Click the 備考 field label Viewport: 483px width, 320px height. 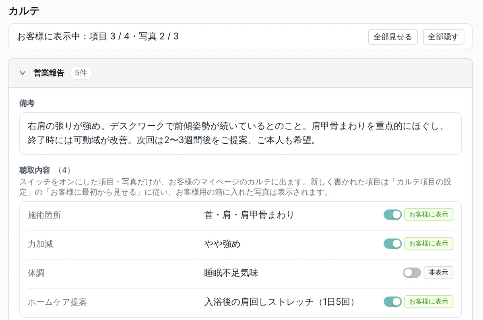click(27, 103)
